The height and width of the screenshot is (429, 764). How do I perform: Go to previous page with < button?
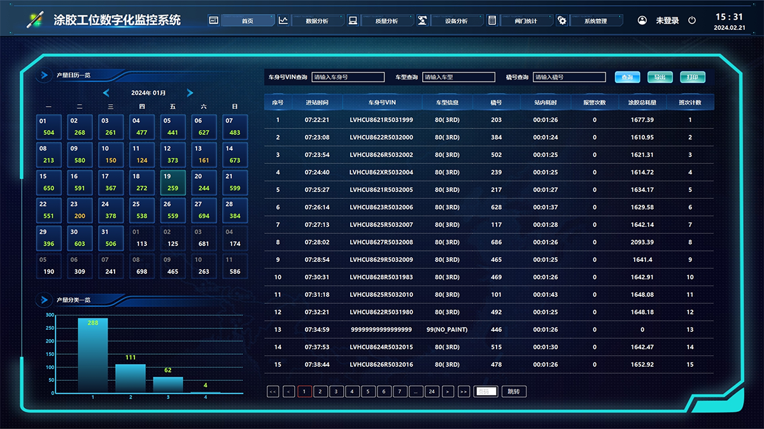click(289, 392)
